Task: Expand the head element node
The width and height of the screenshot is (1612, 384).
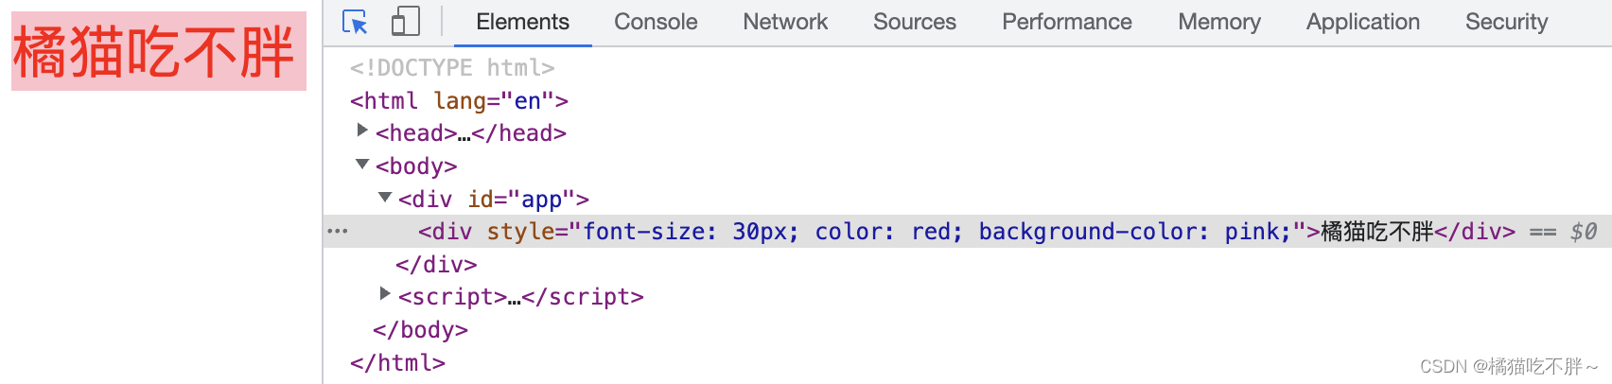Action: point(362,131)
